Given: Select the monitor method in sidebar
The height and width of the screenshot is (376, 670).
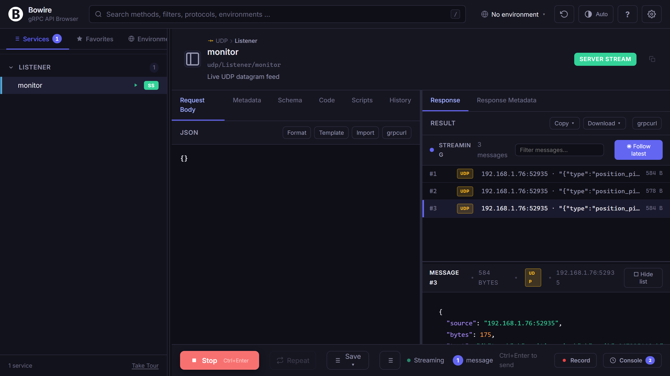Looking at the screenshot, I should coord(84,85).
